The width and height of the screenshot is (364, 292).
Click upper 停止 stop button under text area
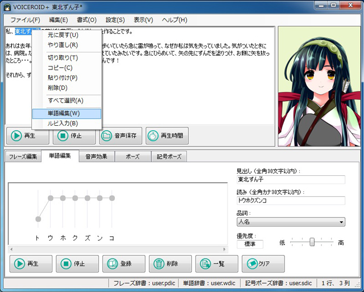[x=74, y=135]
